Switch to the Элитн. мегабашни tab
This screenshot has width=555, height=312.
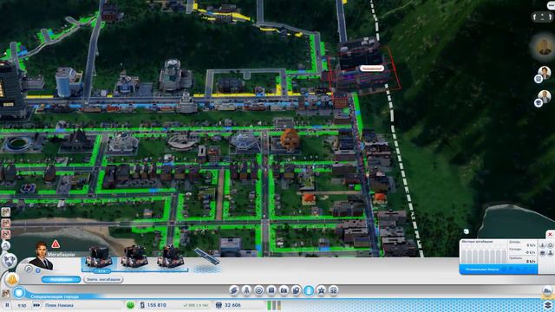(x=103, y=279)
